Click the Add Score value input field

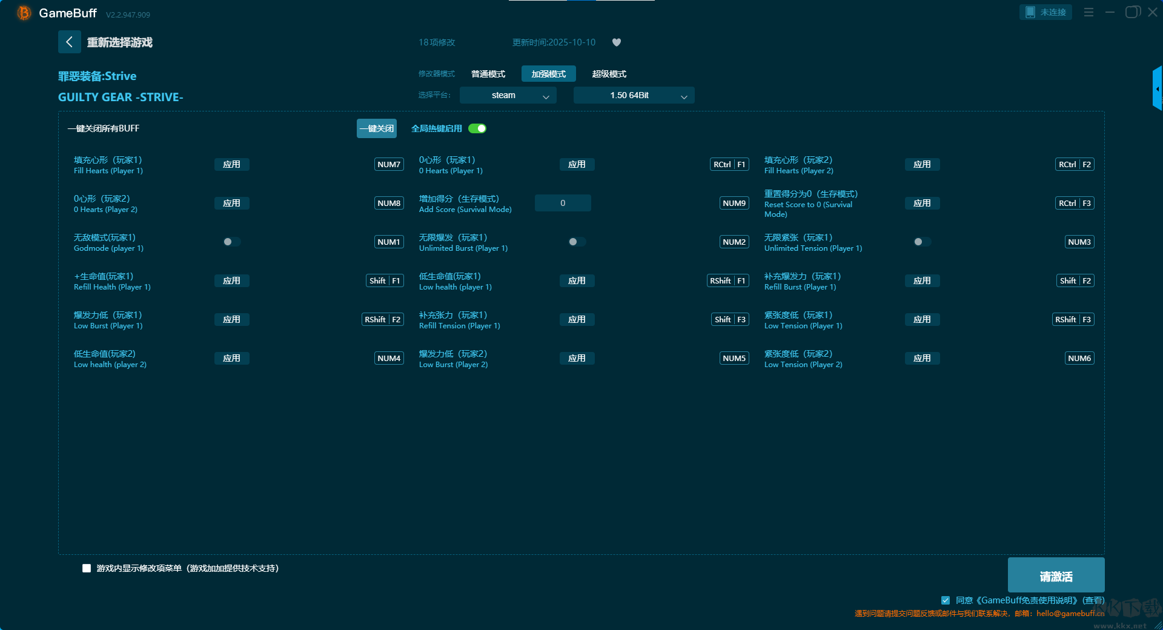tap(563, 203)
